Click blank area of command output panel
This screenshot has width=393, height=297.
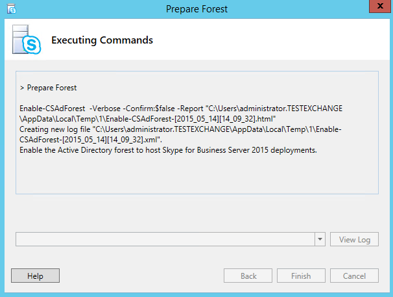(x=197, y=175)
